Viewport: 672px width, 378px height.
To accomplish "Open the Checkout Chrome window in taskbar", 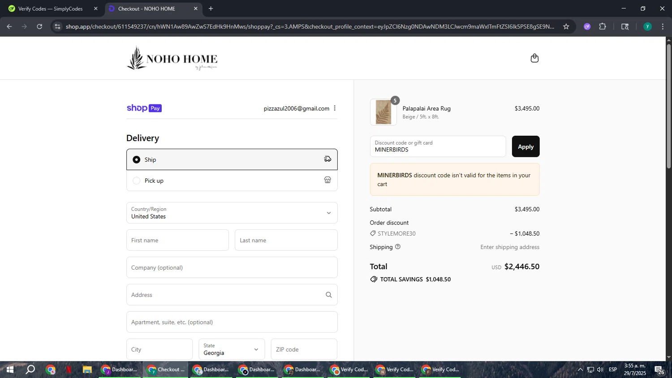I will (166, 369).
